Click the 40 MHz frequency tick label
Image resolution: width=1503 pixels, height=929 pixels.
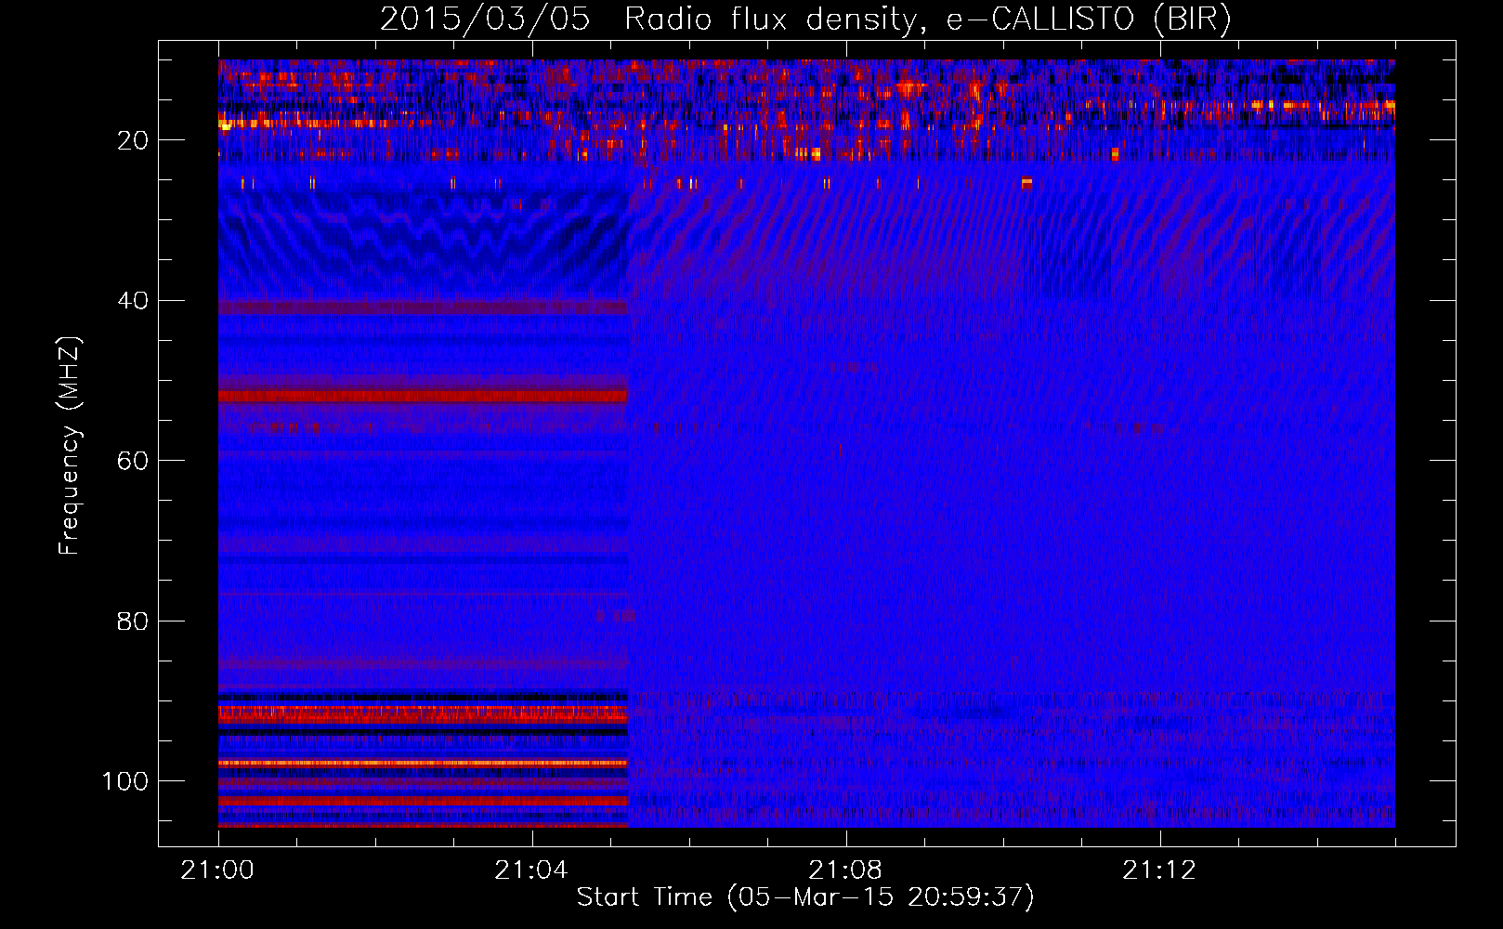pyautogui.click(x=133, y=301)
